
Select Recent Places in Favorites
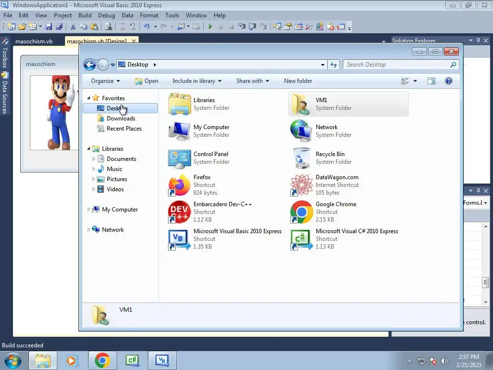pyautogui.click(x=124, y=129)
